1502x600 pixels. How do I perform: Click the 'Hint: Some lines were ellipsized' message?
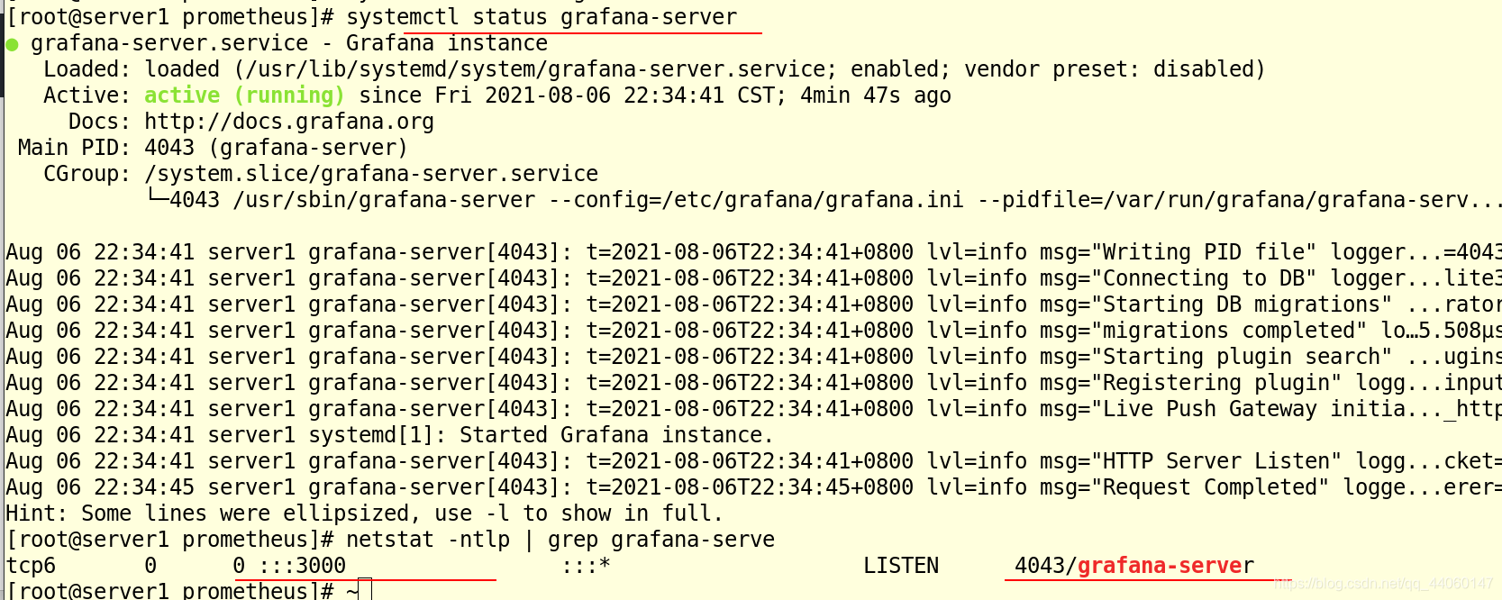point(364,514)
